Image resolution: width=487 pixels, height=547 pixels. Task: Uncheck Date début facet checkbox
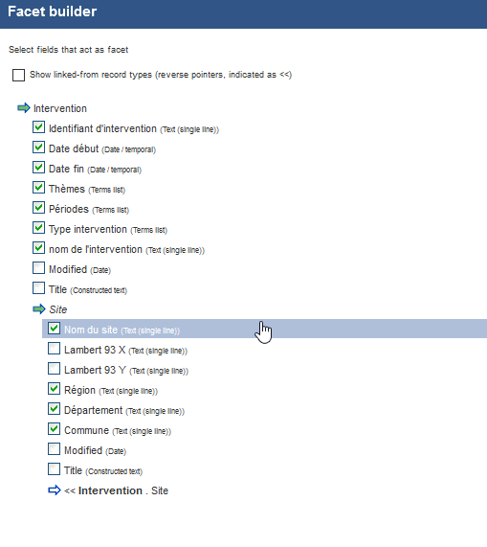pyautogui.click(x=38, y=148)
